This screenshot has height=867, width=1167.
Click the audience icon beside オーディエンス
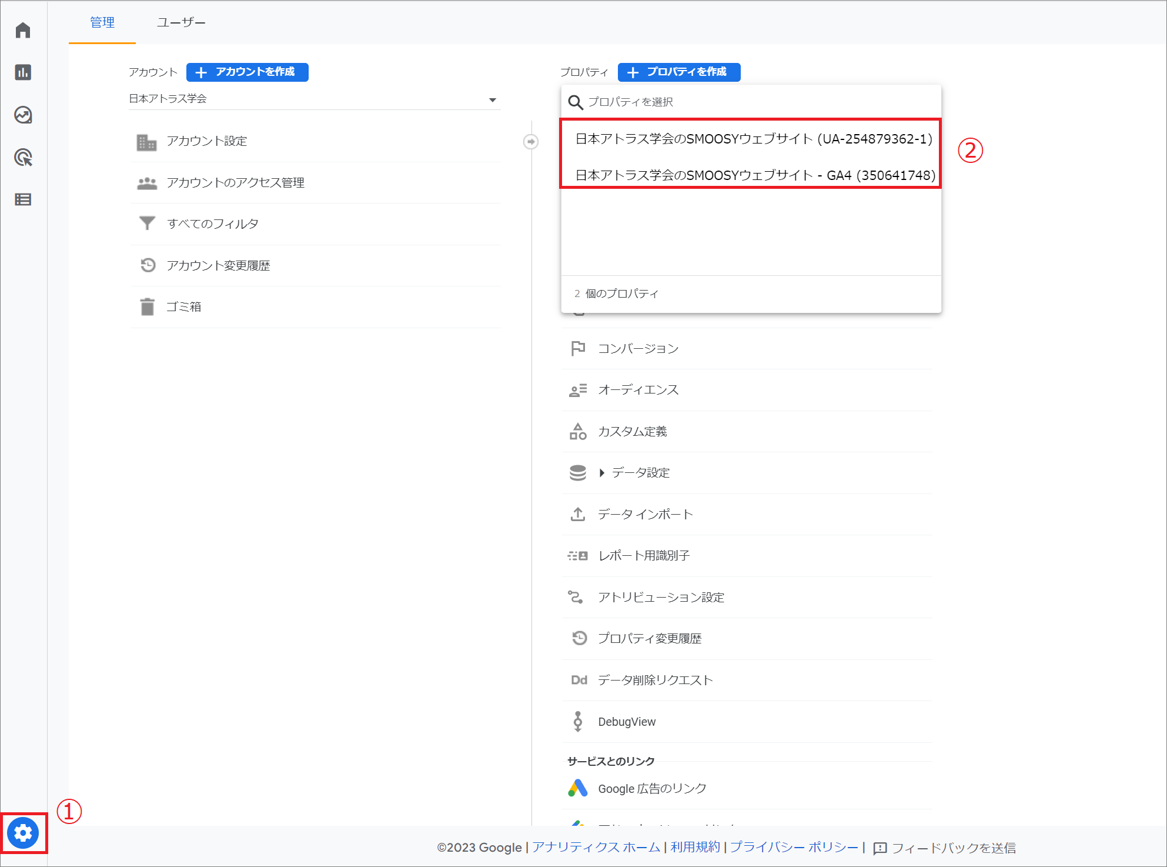pyautogui.click(x=578, y=390)
